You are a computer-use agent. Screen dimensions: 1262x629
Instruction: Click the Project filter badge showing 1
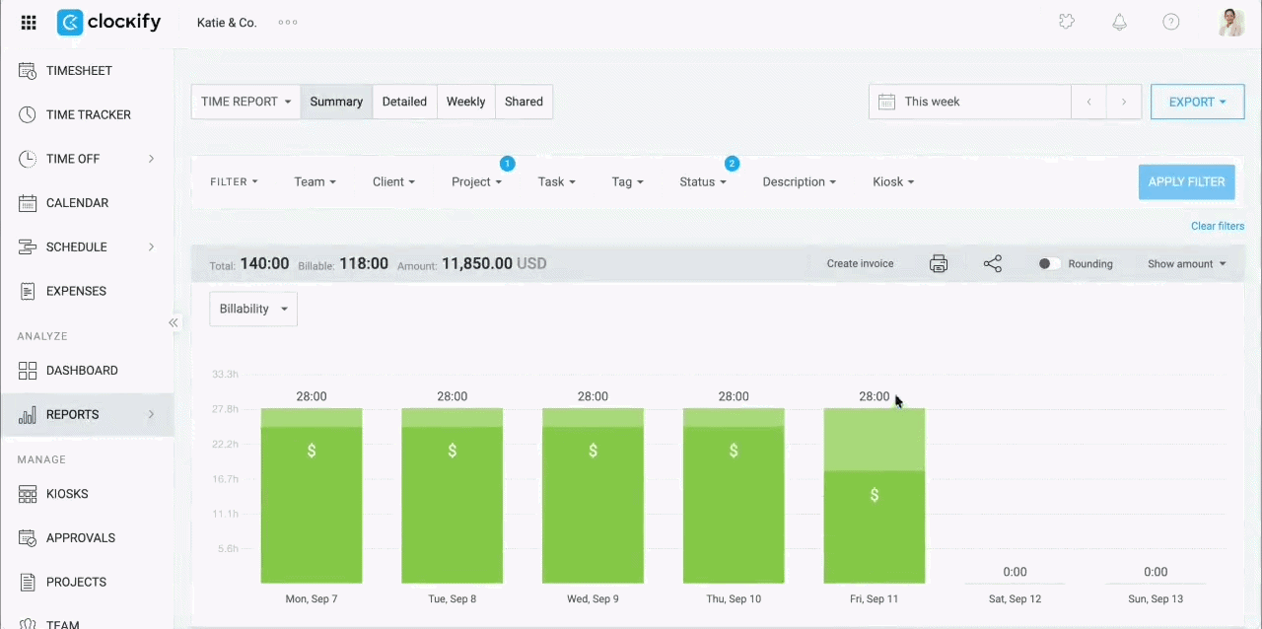[x=507, y=163]
